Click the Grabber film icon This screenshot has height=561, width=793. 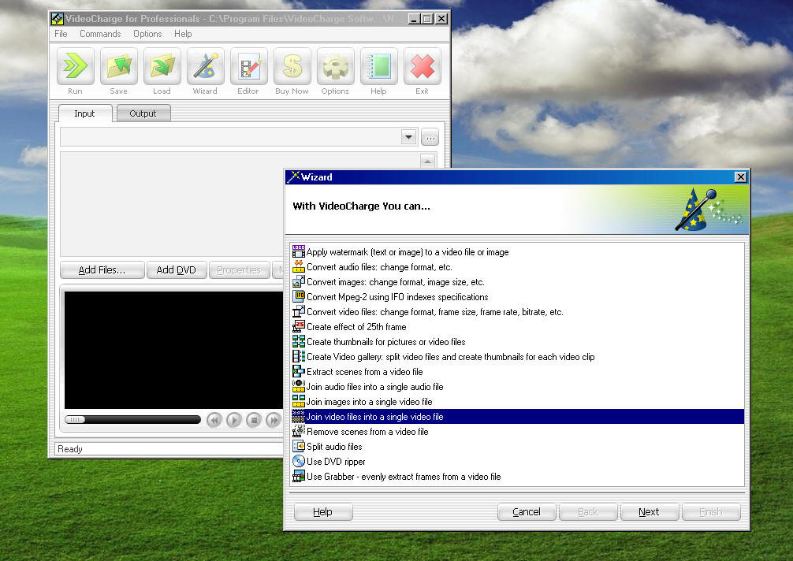click(x=299, y=476)
